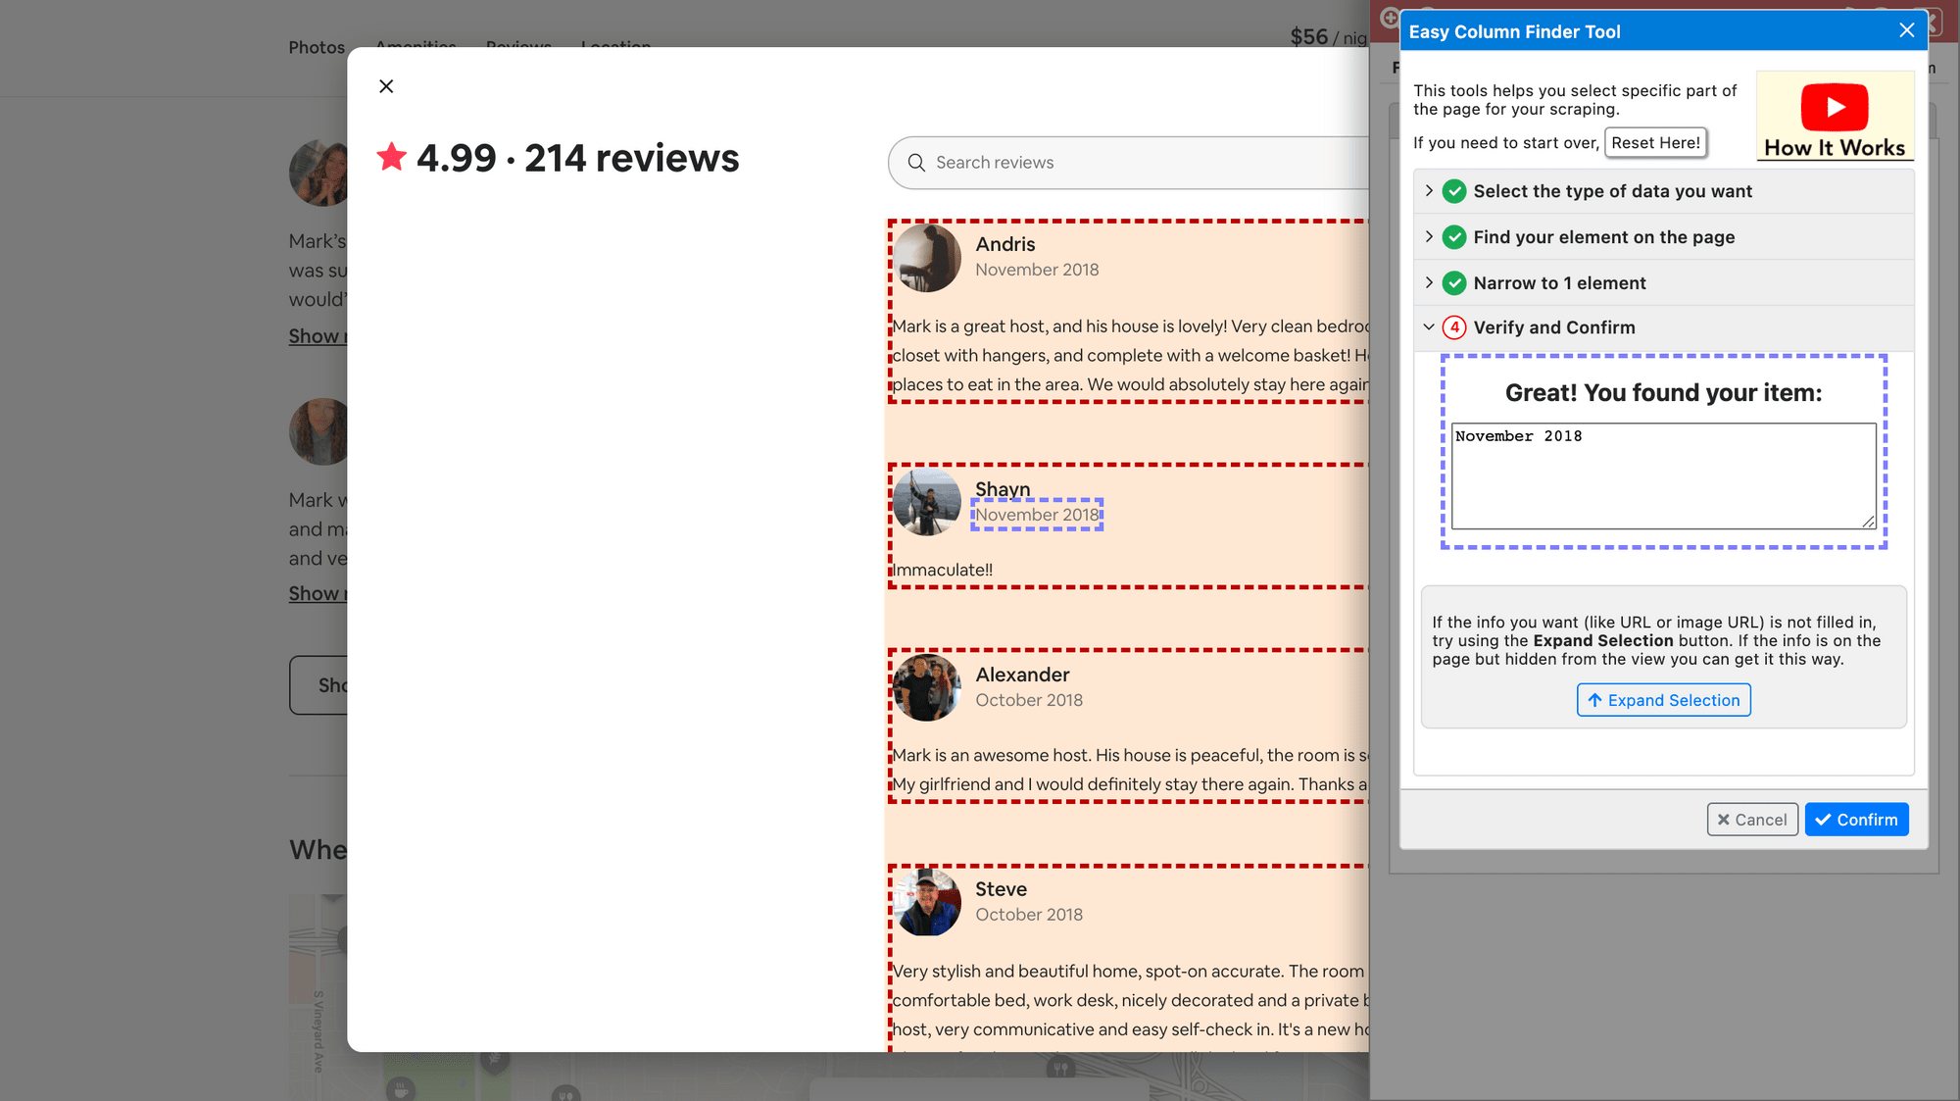Open the Photos tab in background page
The image size is (1960, 1101).
click(317, 47)
